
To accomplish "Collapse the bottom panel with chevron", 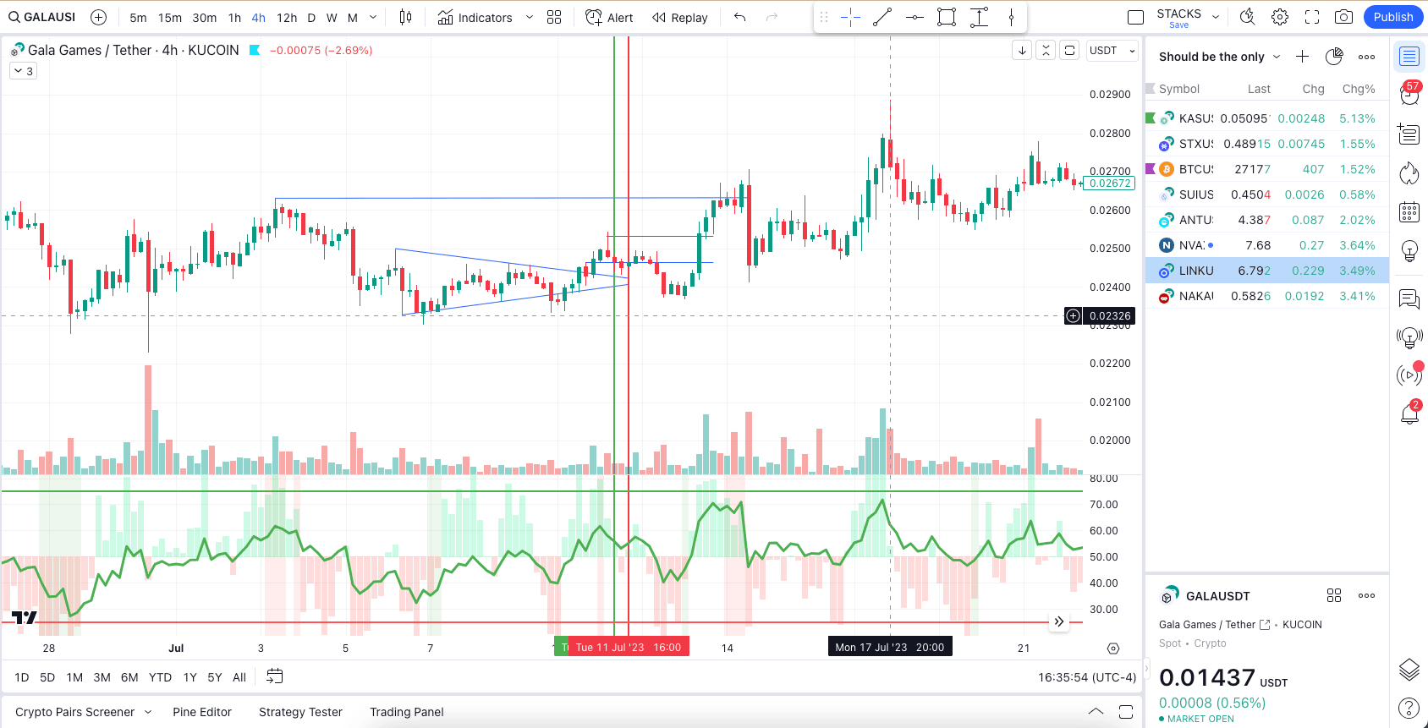I will (x=1096, y=711).
